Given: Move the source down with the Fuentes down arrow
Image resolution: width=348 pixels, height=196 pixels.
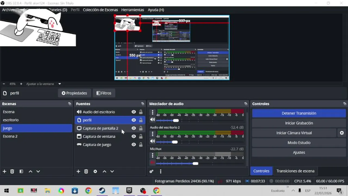Looking at the screenshot, I should [x=112, y=171].
